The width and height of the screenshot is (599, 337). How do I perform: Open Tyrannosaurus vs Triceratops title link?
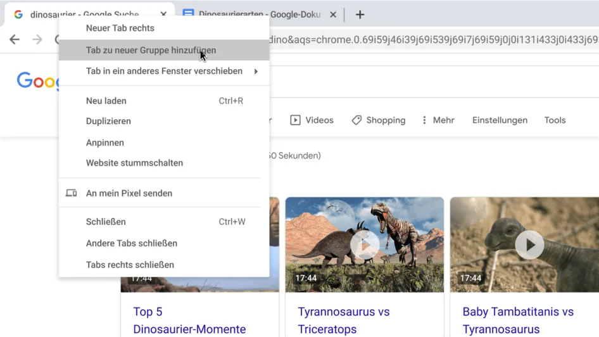click(x=343, y=321)
